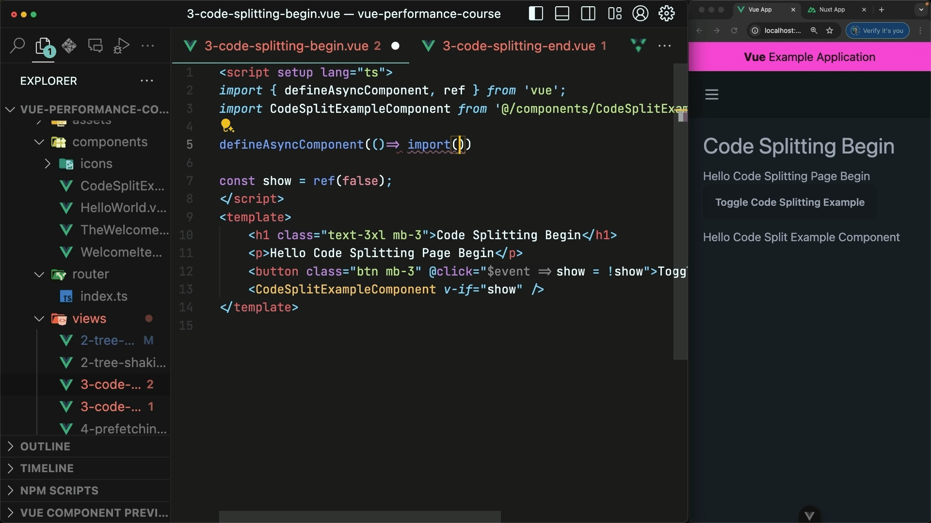
Task: Switch to Vue App browser tab
Action: point(766,10)
